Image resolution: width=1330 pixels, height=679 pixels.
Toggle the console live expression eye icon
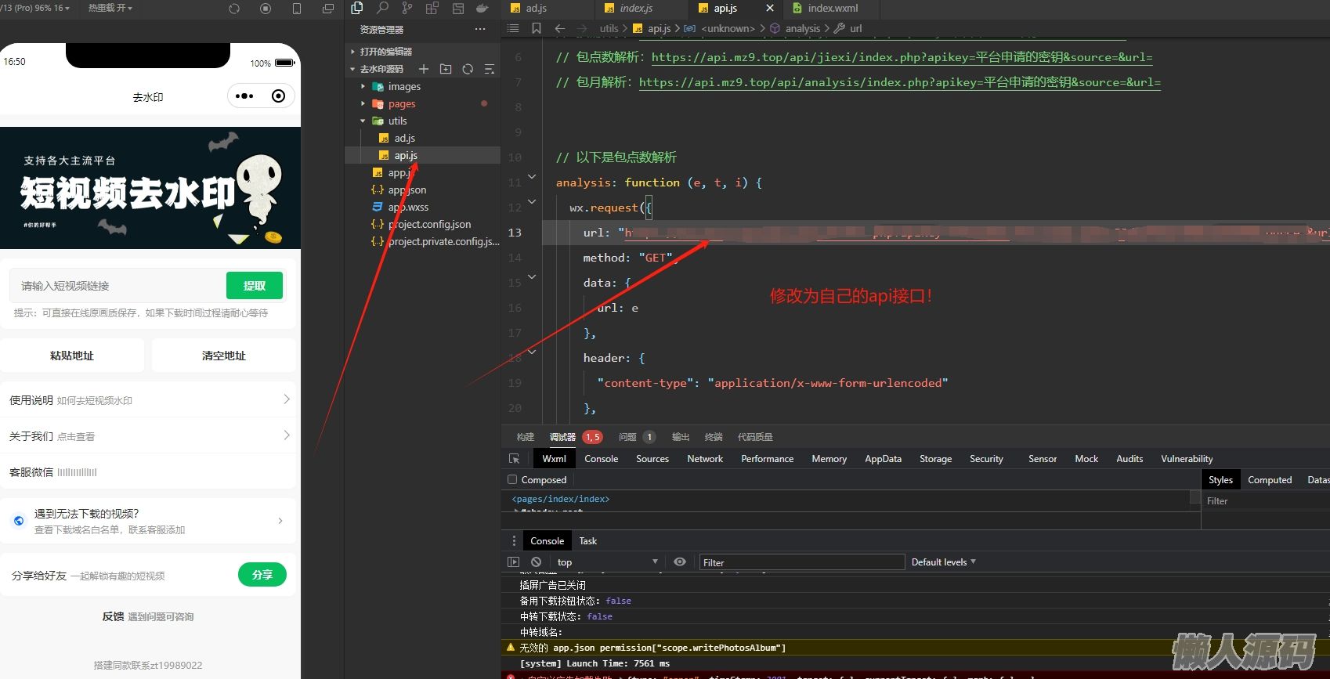[680, 562]
